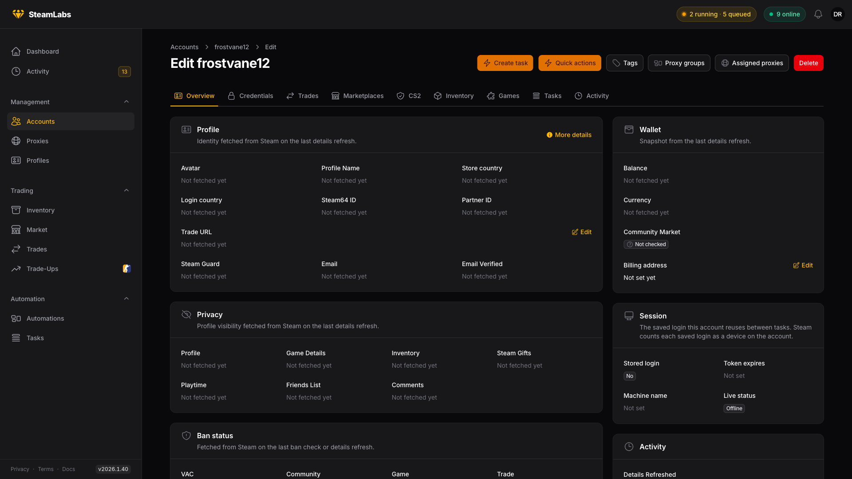Click the Dashboard home icon
Viewport: 852px width, 479px height.
[x=16, y=51]
